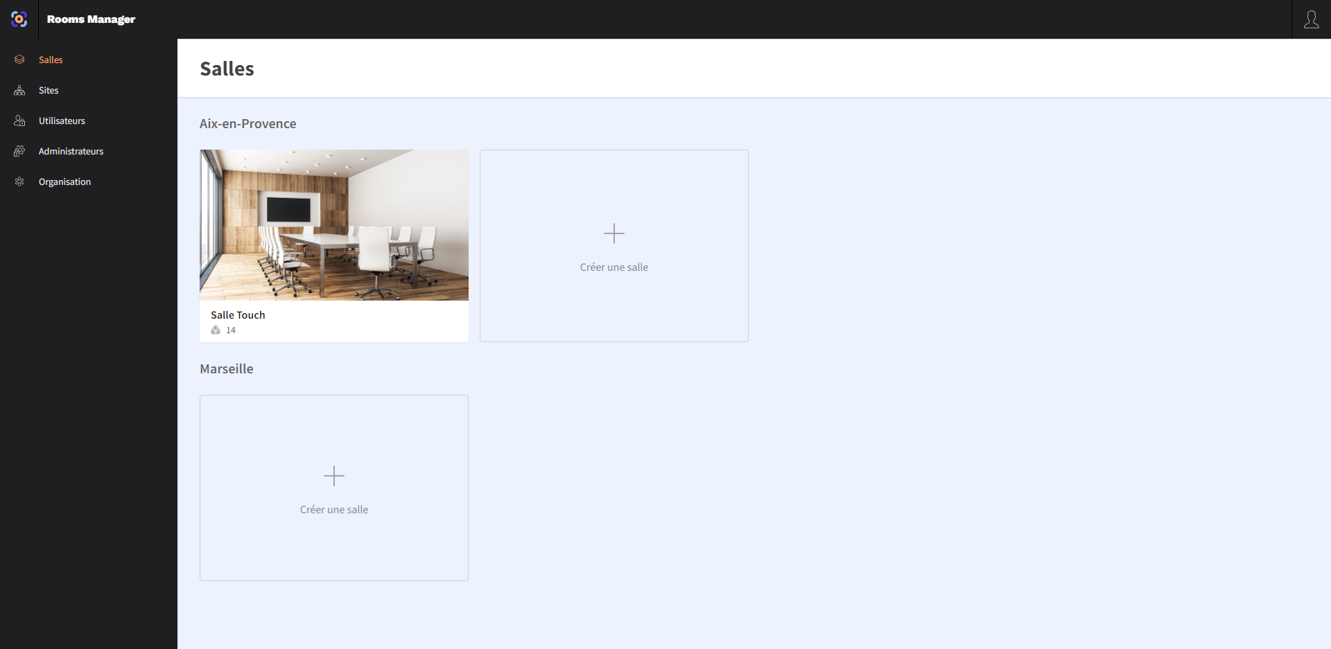The width and height of the screenshot is (1331, 649).
Task: Click 'Créer une salle' text in Aix-en-Provence
Action: 614,267
